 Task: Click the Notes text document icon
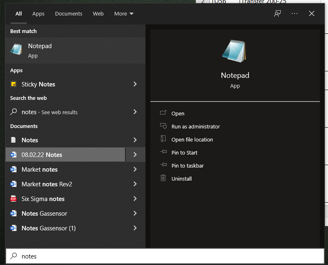click(13, 140)
